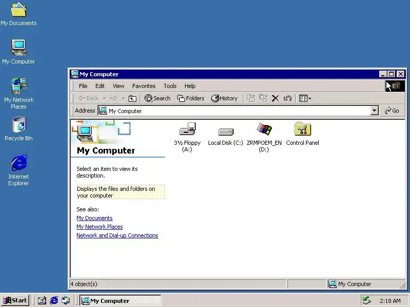Launch Internet Explorer from quick launch

[54, 301]
